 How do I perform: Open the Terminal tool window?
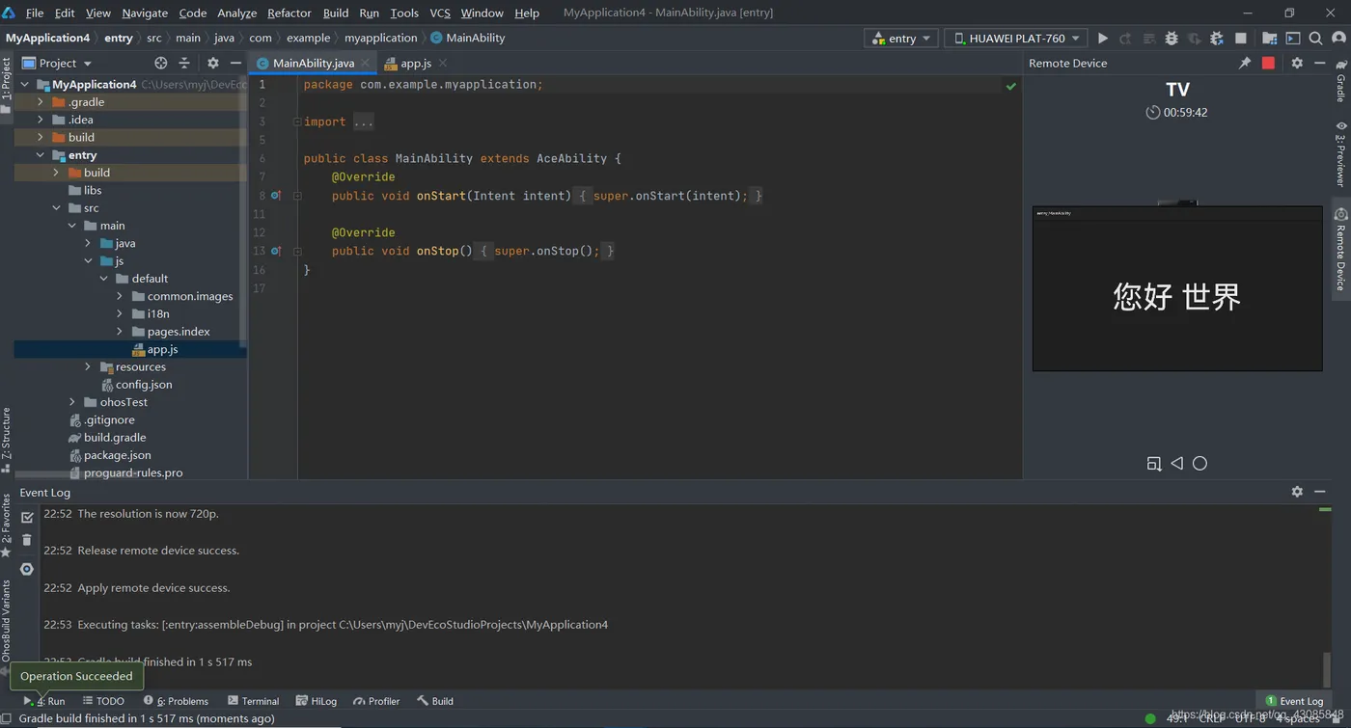tap(253, 701)
